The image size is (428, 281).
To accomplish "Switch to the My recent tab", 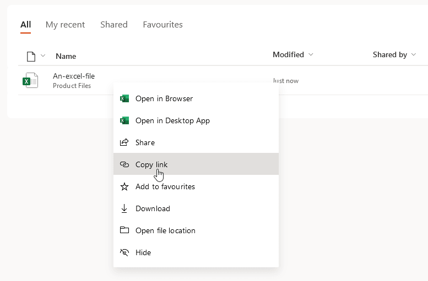I will (x=65, y=25).
